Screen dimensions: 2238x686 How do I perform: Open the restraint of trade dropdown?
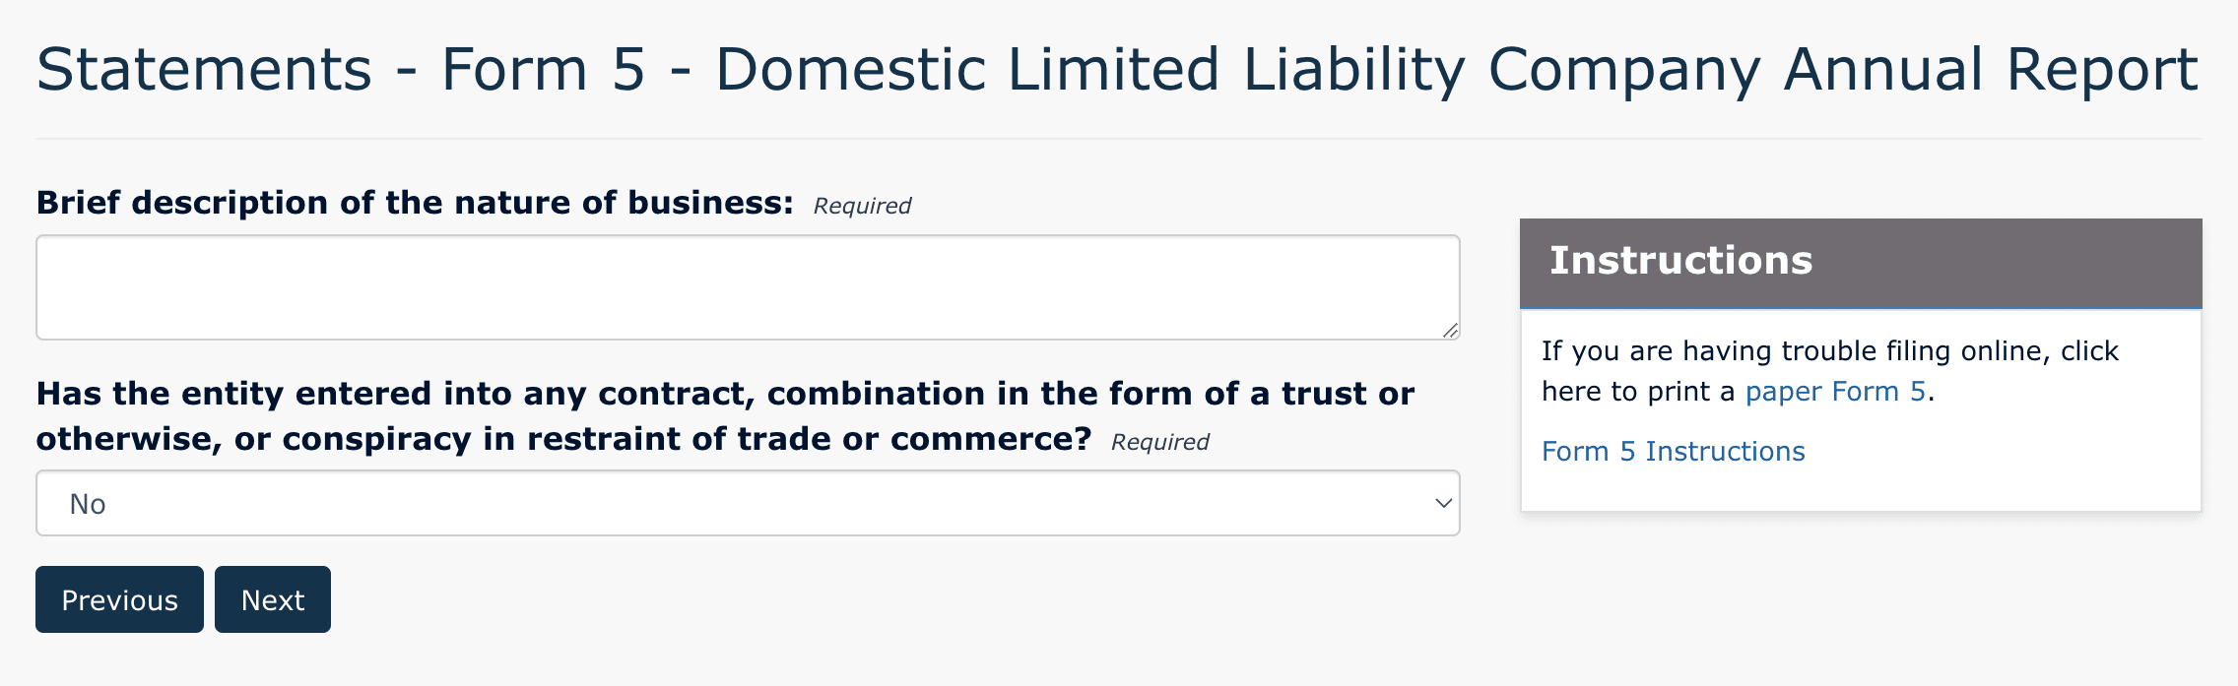[749, 503]
